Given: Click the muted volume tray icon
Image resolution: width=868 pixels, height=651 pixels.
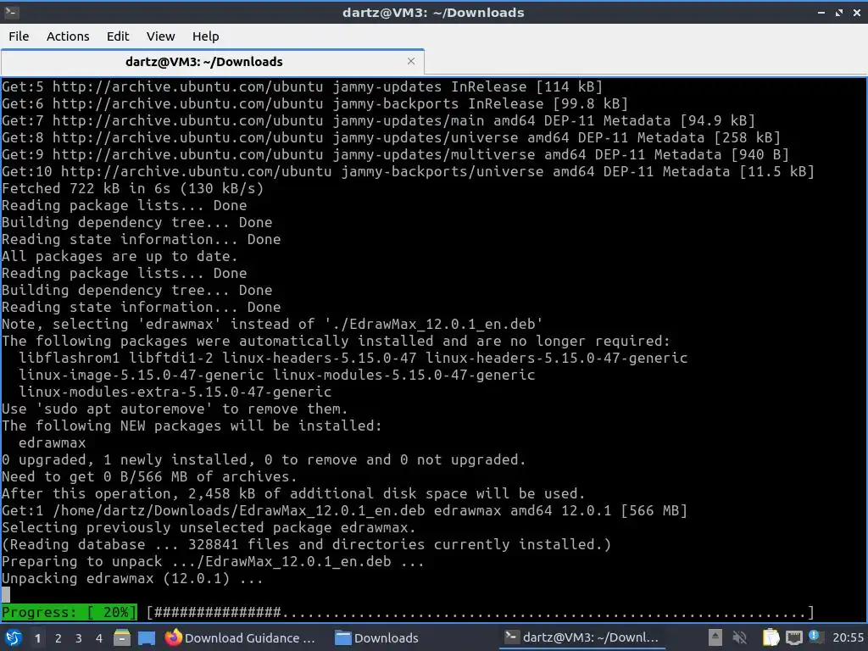Looking at the screenshot, I should pyautogui.click(x=739, y=637).
